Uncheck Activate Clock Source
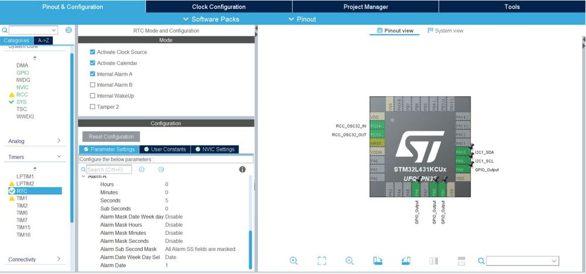The height and width of the screenshot is (274, 586). pyautogui.click(x=93, y=52)
